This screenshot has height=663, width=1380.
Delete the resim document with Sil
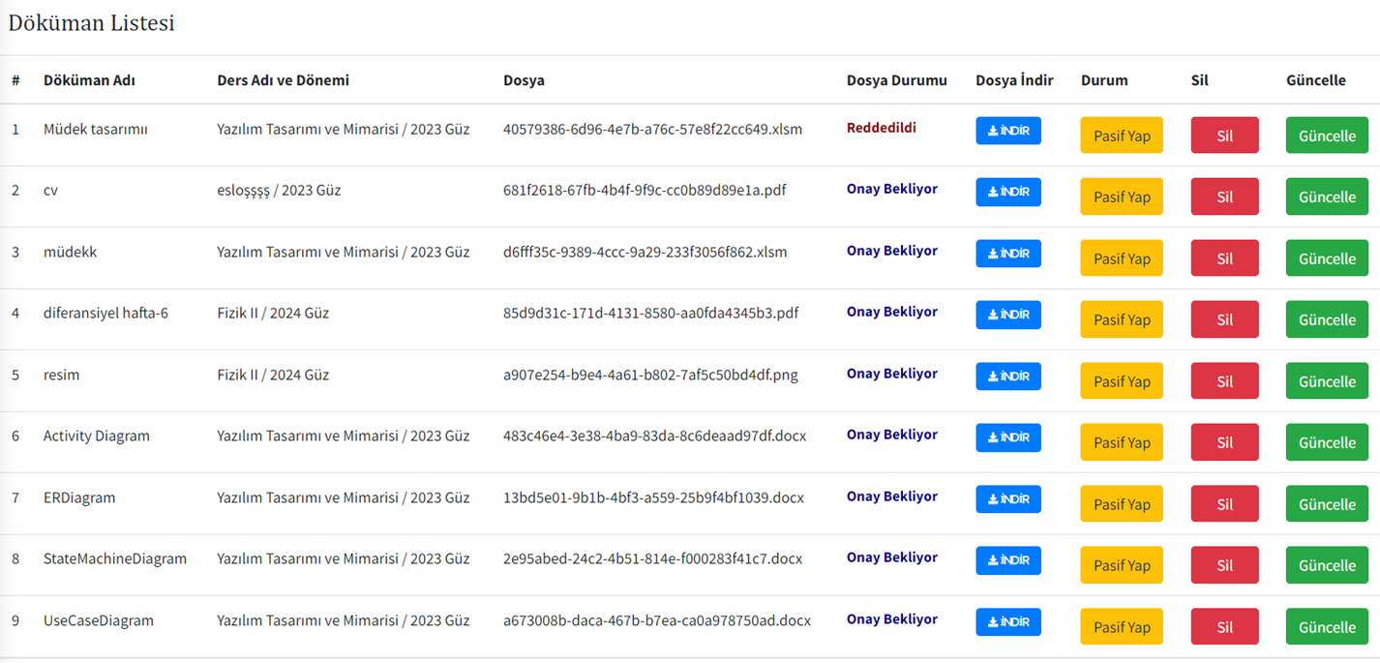coord(1224,381)
